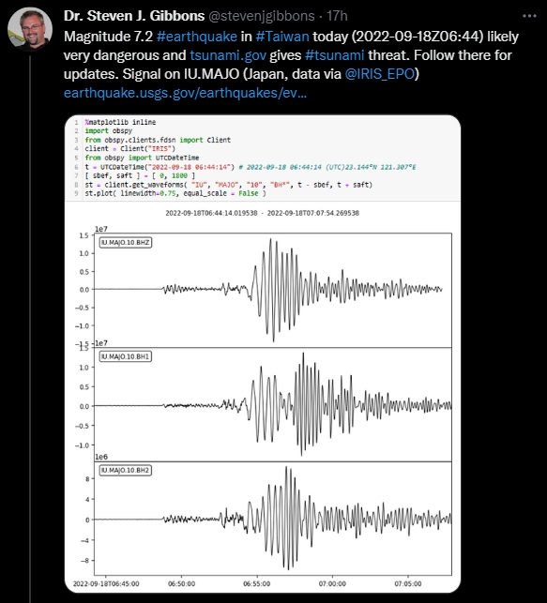Click the IU.MAJO.10.BHZ label in plot

pyautogui.click(x=126, y=243)
